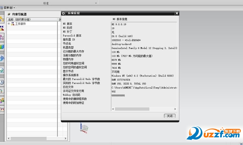Select the value 'UGS'
The height and width of the screenshot is (145, 243).
click(114, 92)
